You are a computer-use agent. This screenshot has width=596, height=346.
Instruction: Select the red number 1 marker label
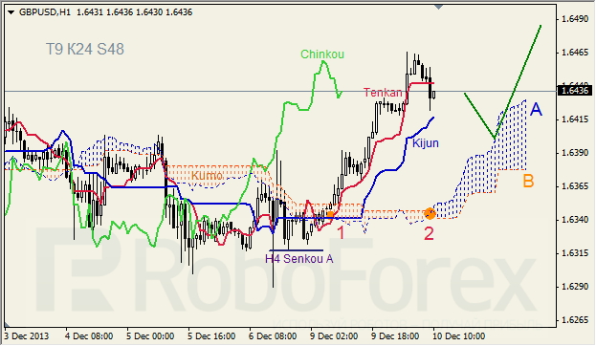tap(341, 233)
